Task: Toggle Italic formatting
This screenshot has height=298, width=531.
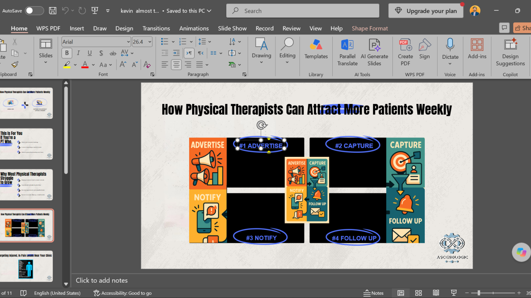Action: (x=78, y=53)
